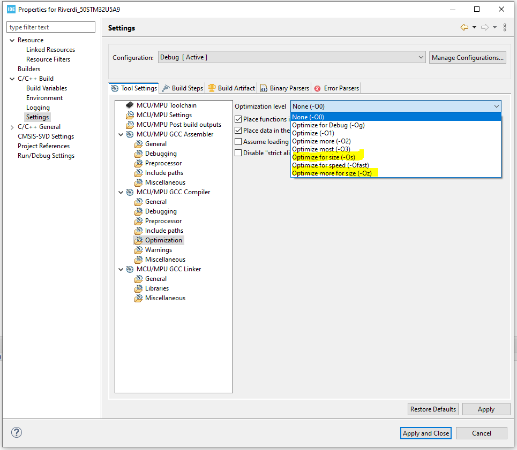This screenshot has height=450, width=517.
Task: Select Project References in the tree
Action: (43, 146)
